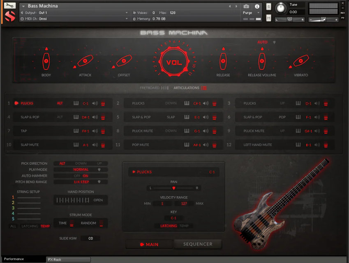
Task: Click the Articulations list icon
Action: (x=203, y=88)
